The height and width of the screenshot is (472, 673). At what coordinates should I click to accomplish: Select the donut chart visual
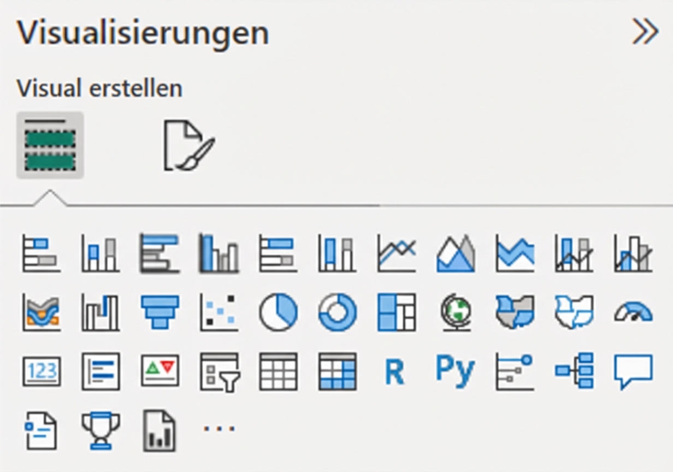337,313
